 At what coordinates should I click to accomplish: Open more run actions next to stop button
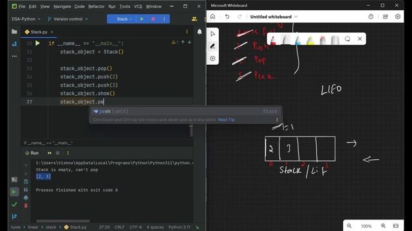(164, 19)
